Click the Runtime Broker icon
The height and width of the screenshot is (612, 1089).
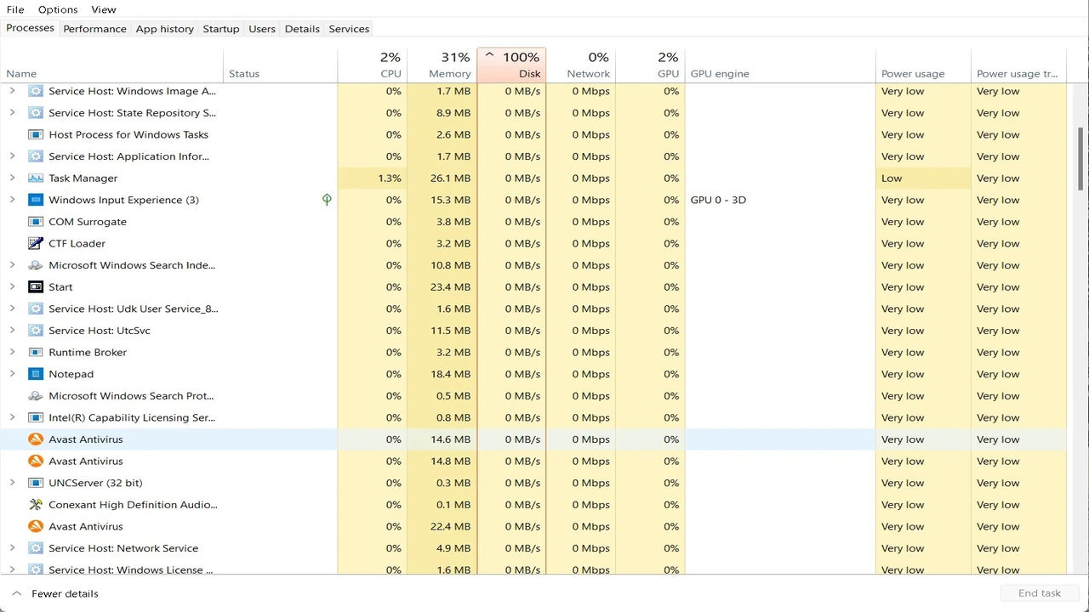[36, 352]
